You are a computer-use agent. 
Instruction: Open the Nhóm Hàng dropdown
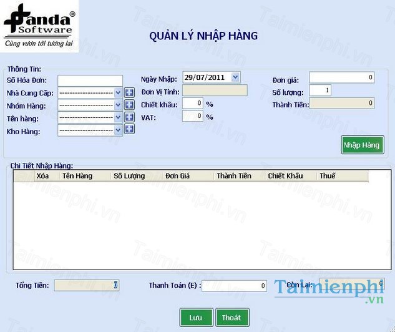coord(118,105)
